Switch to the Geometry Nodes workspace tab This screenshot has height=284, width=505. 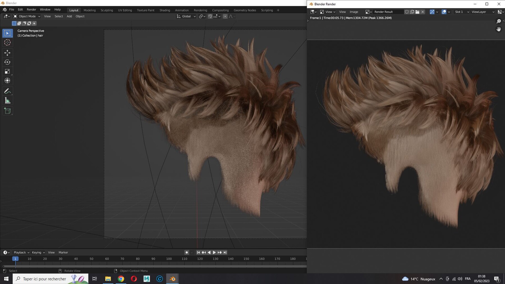coord(245,10)
